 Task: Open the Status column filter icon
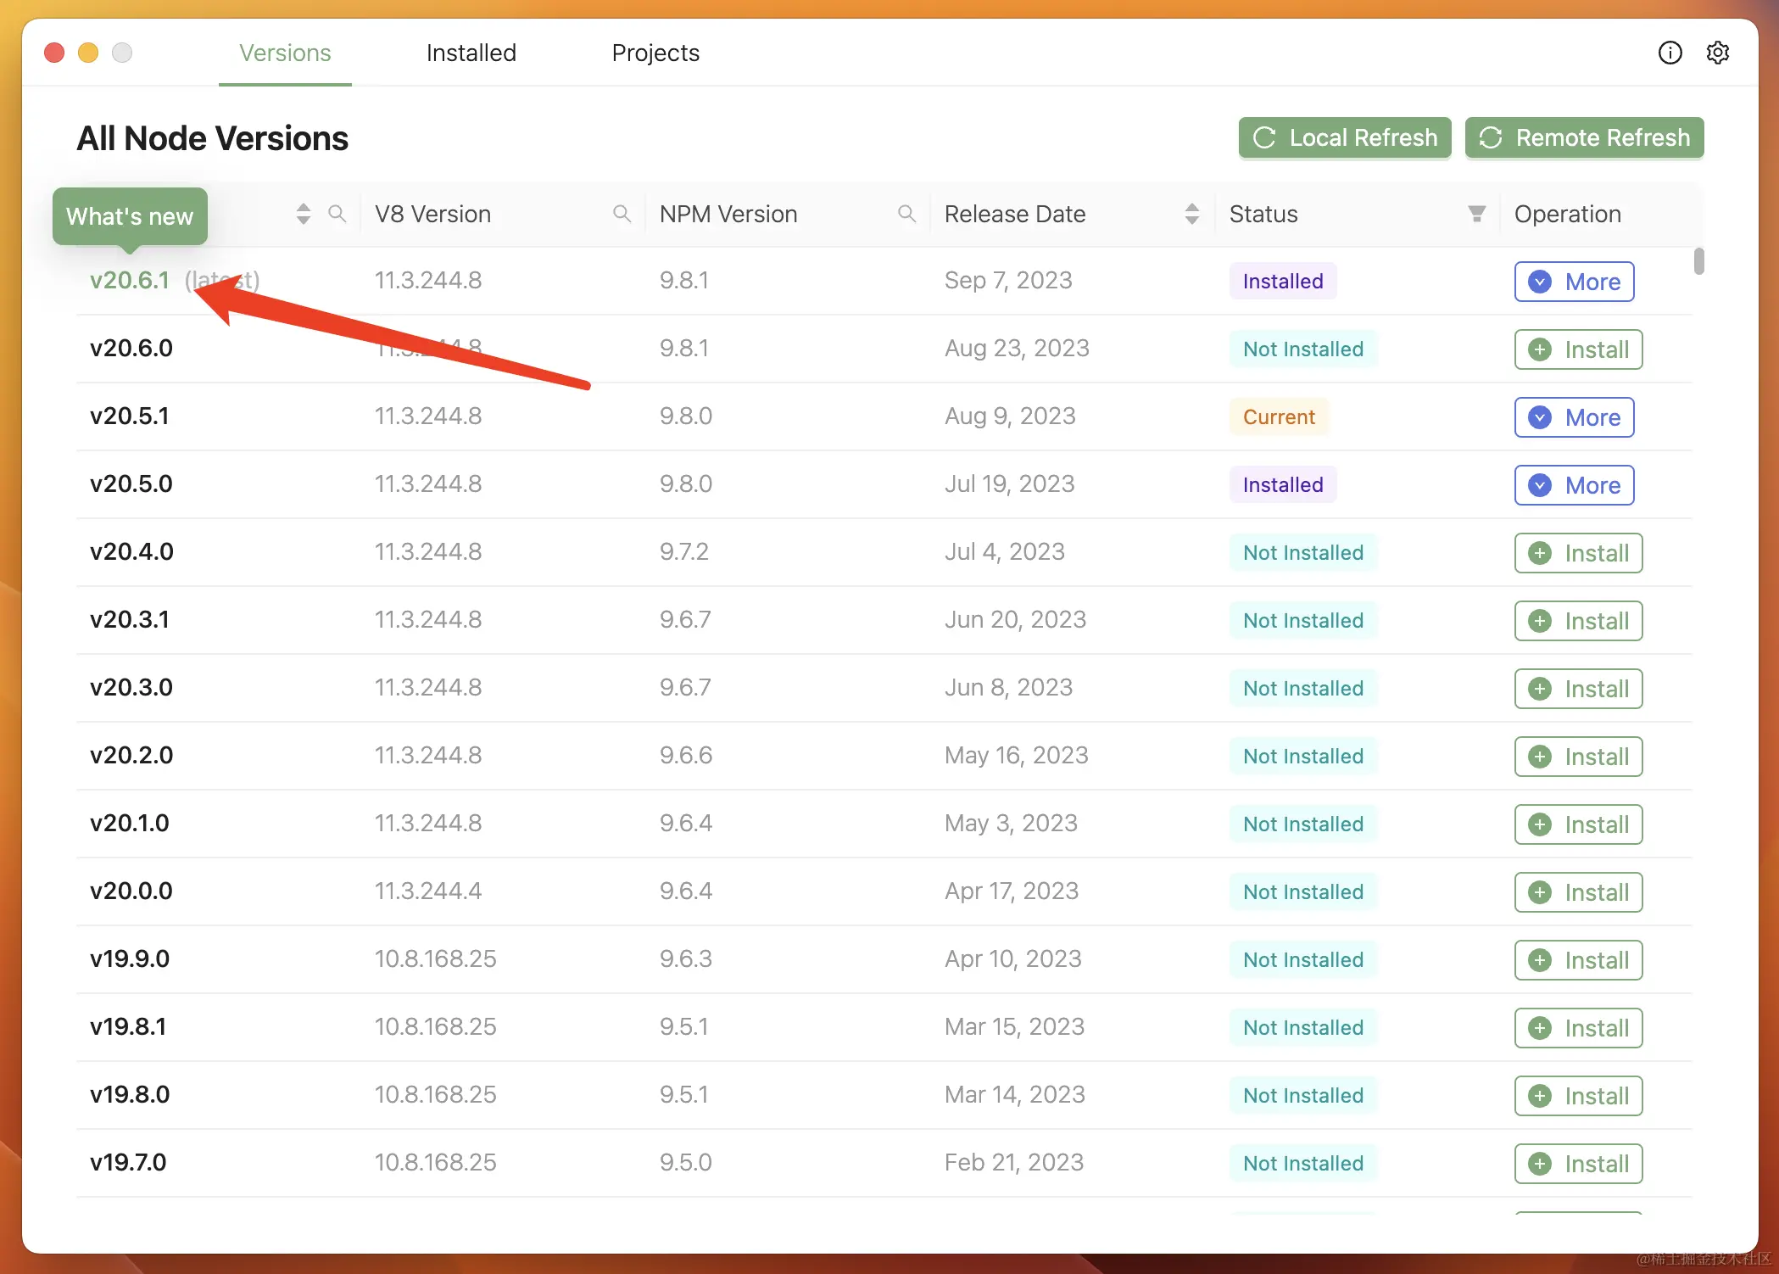pyautogui.click(x=1476, y=214)
